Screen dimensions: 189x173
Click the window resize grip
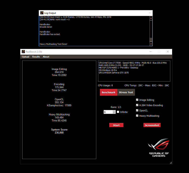coord(171,163)
